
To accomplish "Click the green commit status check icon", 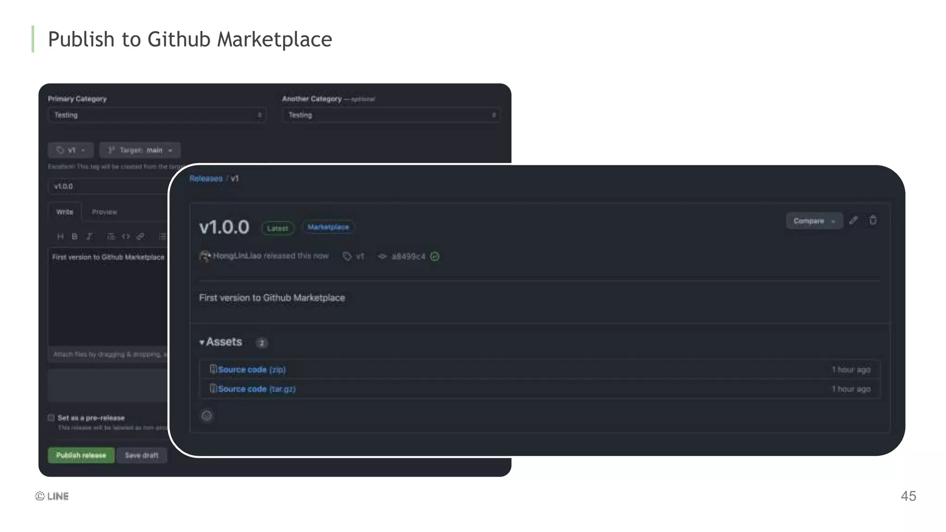I will [x=435, y=256].
